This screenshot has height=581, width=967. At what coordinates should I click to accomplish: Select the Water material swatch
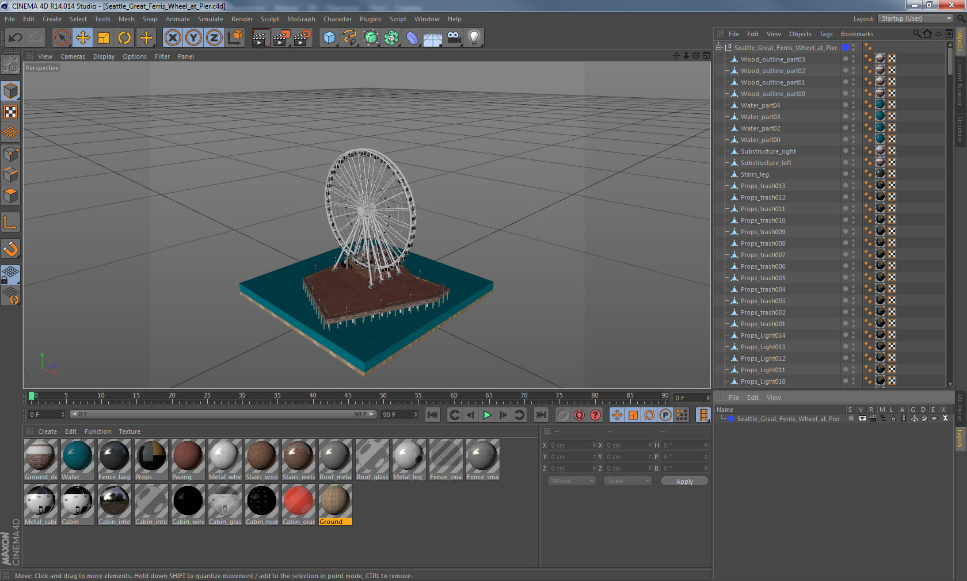77,460
